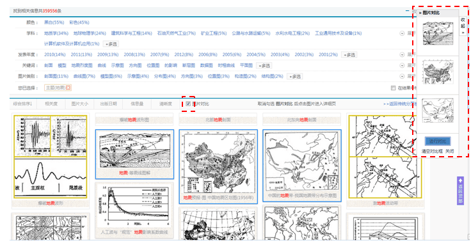Collapse the compare panel with the 收起 tab

pyautogui.click(x=463, y=26)
